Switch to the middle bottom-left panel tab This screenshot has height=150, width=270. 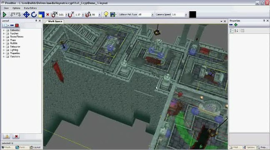point(22,147)
